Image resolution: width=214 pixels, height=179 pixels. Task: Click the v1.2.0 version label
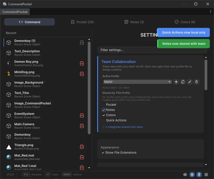pos(10,175)
